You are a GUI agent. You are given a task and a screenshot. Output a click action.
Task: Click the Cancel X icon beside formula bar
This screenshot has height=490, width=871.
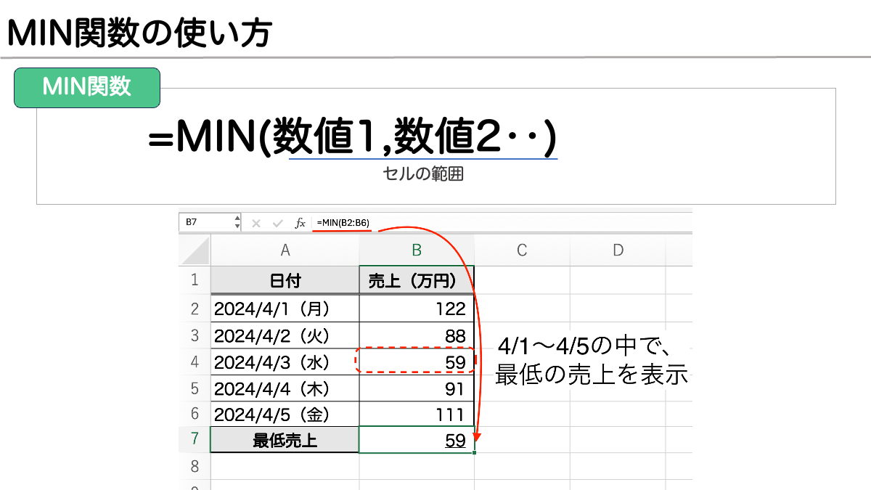tap(255, 224)
